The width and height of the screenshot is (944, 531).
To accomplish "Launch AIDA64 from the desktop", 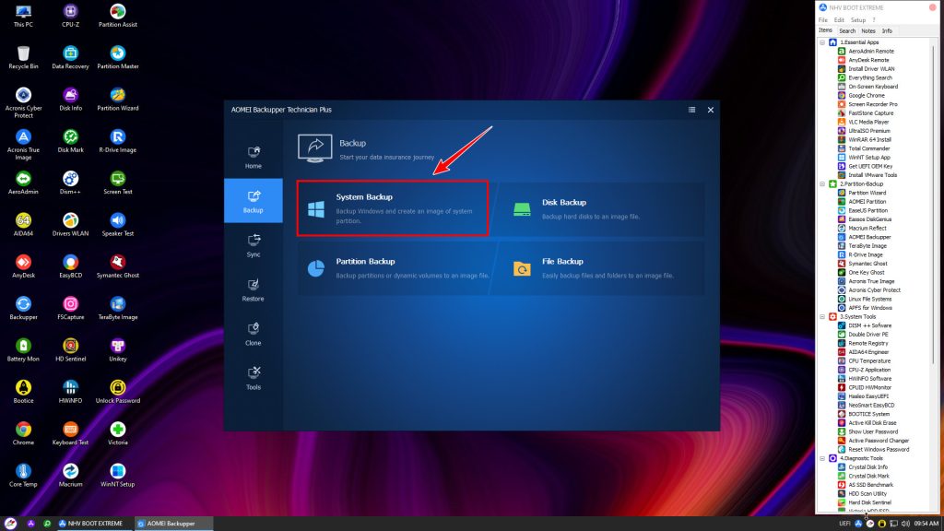I will 23,225.
